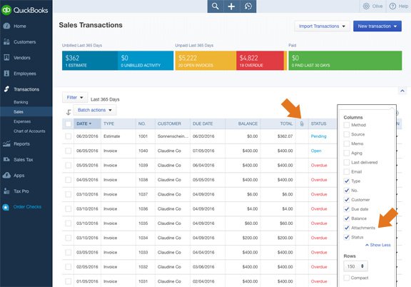Click the Employees sidebar icon

[x=6, y=74]
